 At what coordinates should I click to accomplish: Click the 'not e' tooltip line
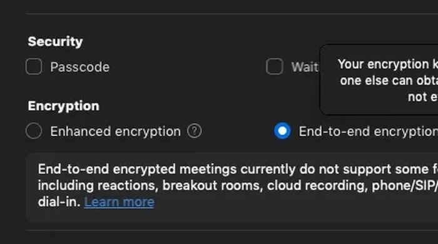(x=423, y=97)
